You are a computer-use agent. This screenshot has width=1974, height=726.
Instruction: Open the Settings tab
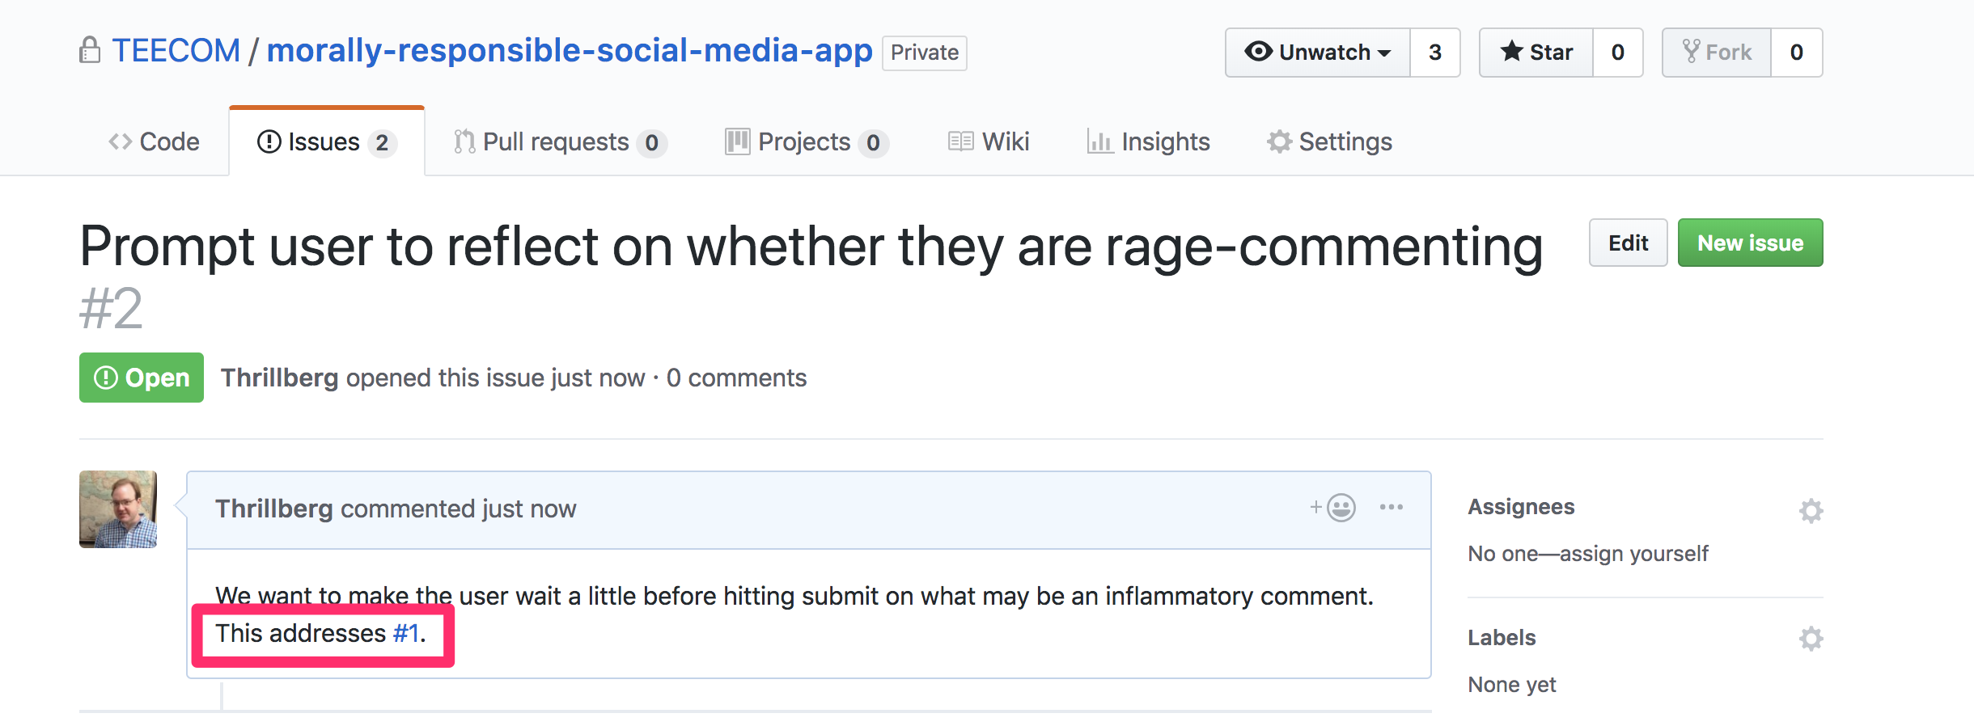click(x=1329, y=141)
